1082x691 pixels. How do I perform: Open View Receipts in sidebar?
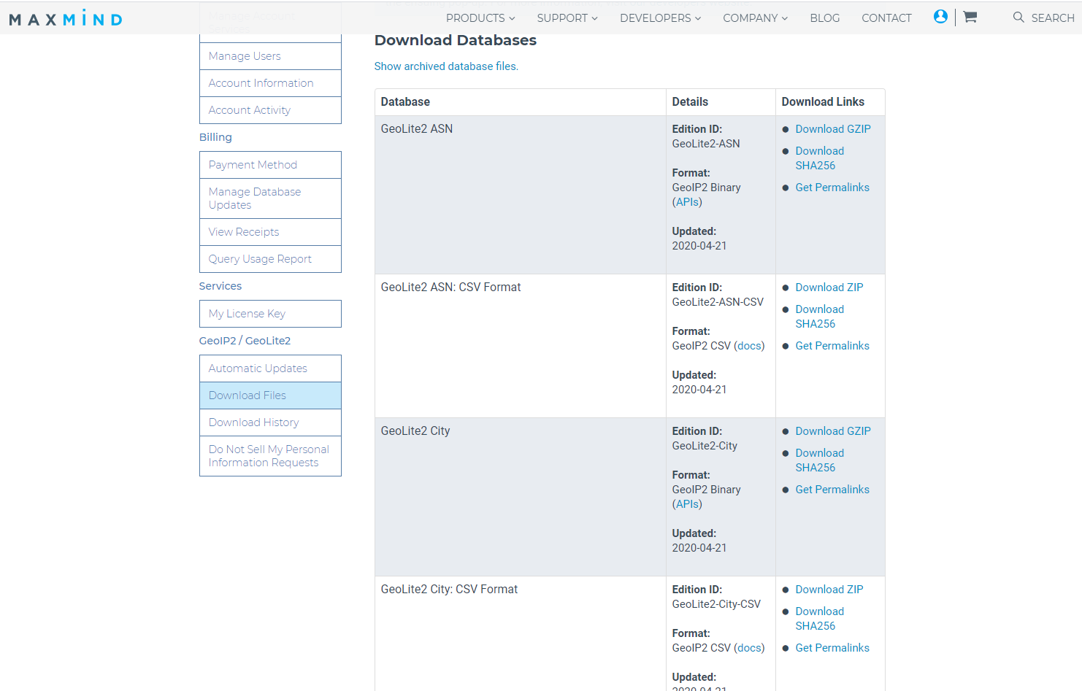coord(270,232)
